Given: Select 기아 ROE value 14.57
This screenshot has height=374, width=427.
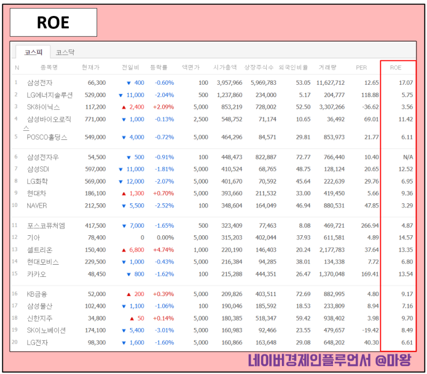Looking at the screenshot, I should (406, 237).
